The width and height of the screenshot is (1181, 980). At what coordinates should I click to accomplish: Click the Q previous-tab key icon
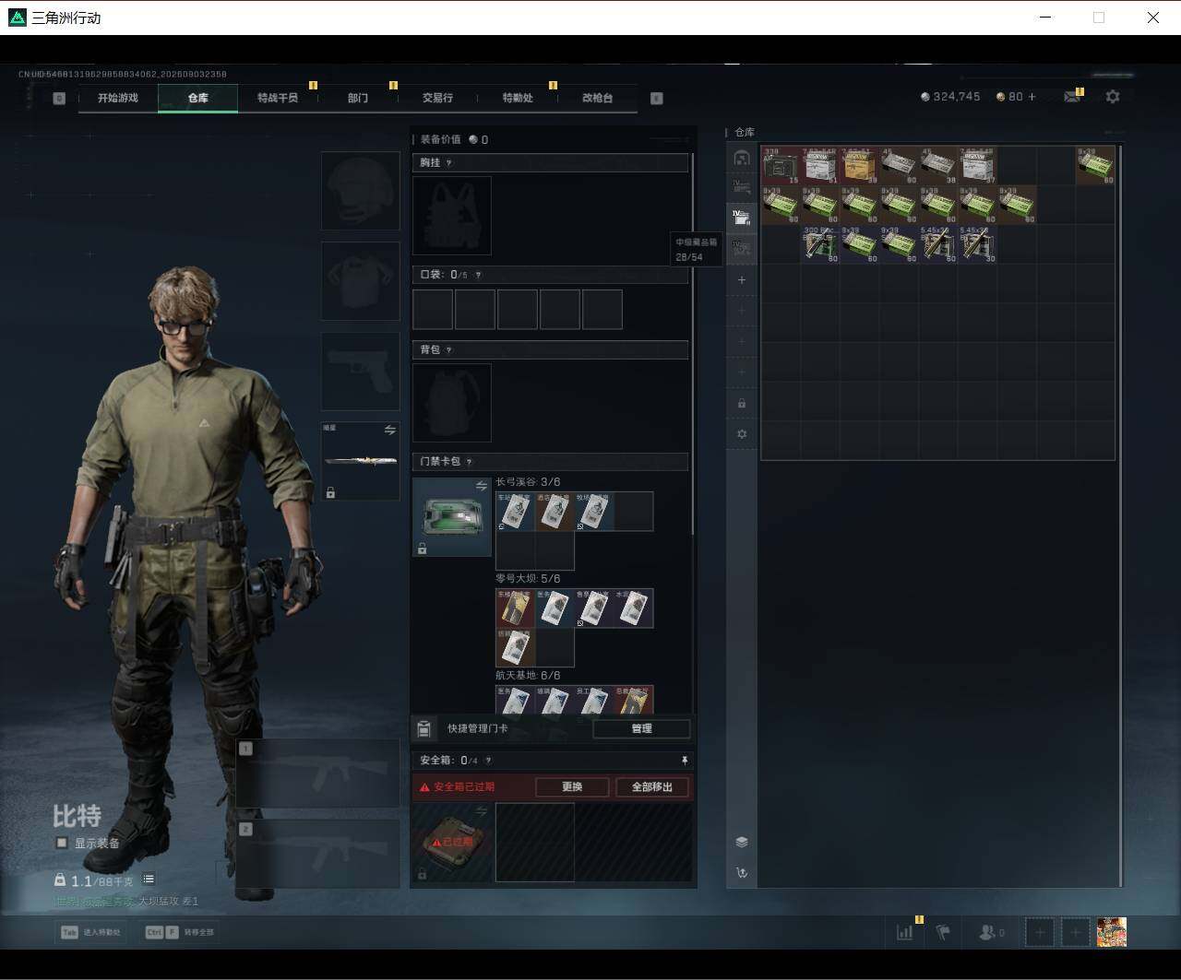tap(59, 98)
